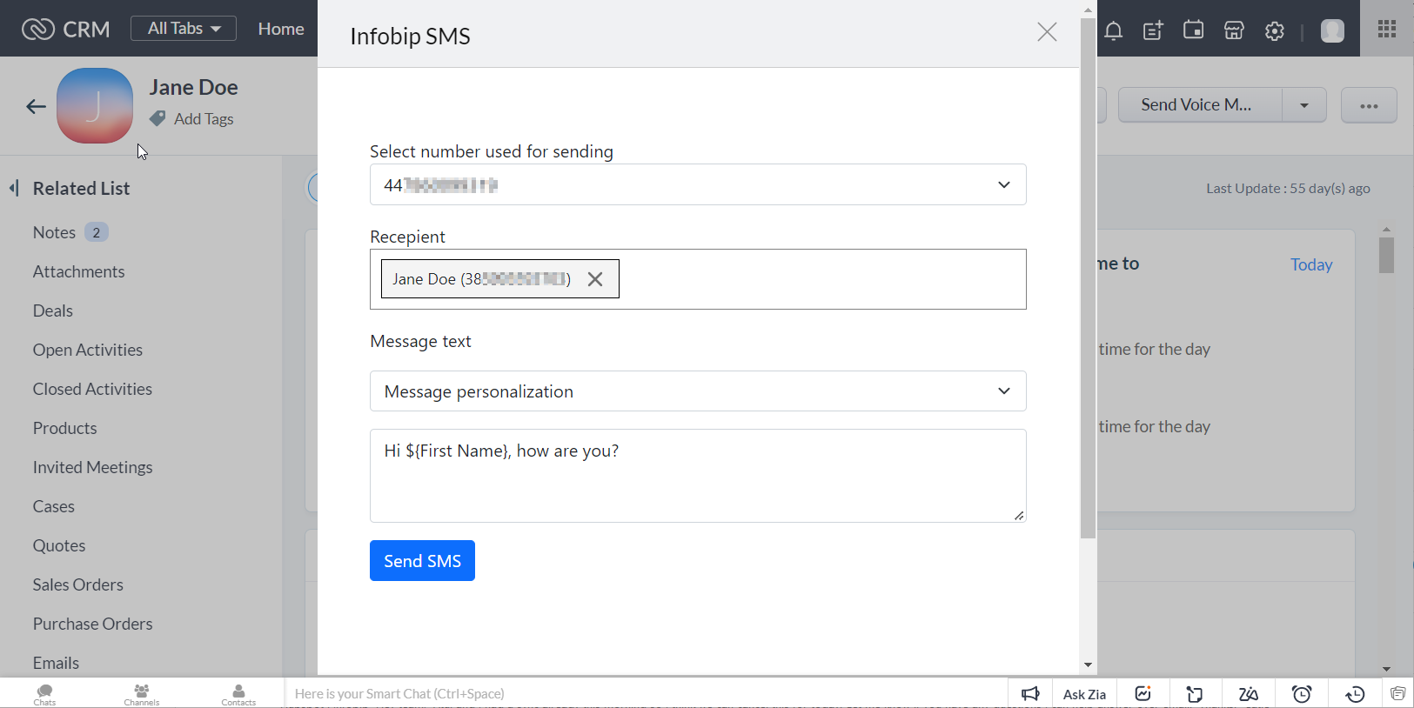
Task: Click the back arrow beside Jane Doe
Action: (36, 106)
